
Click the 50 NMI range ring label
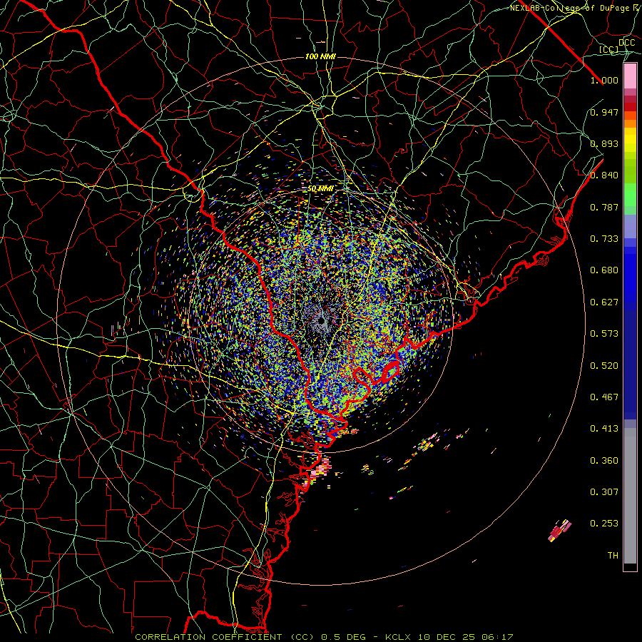(320, 189)
